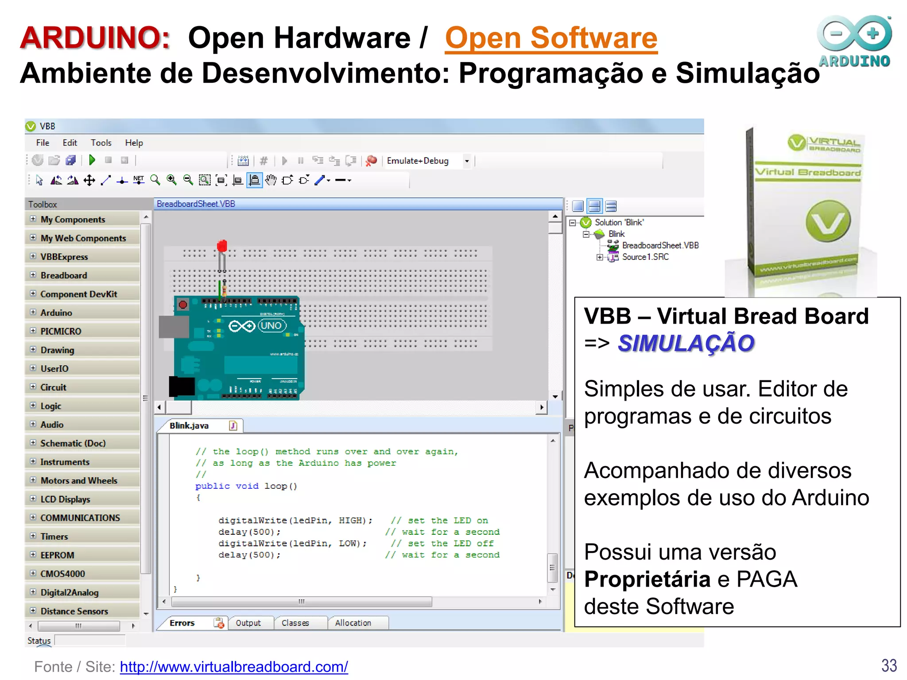Select the arrow pointer tool
This screenshot has width=907, height=680.
(x=39, y=180)
